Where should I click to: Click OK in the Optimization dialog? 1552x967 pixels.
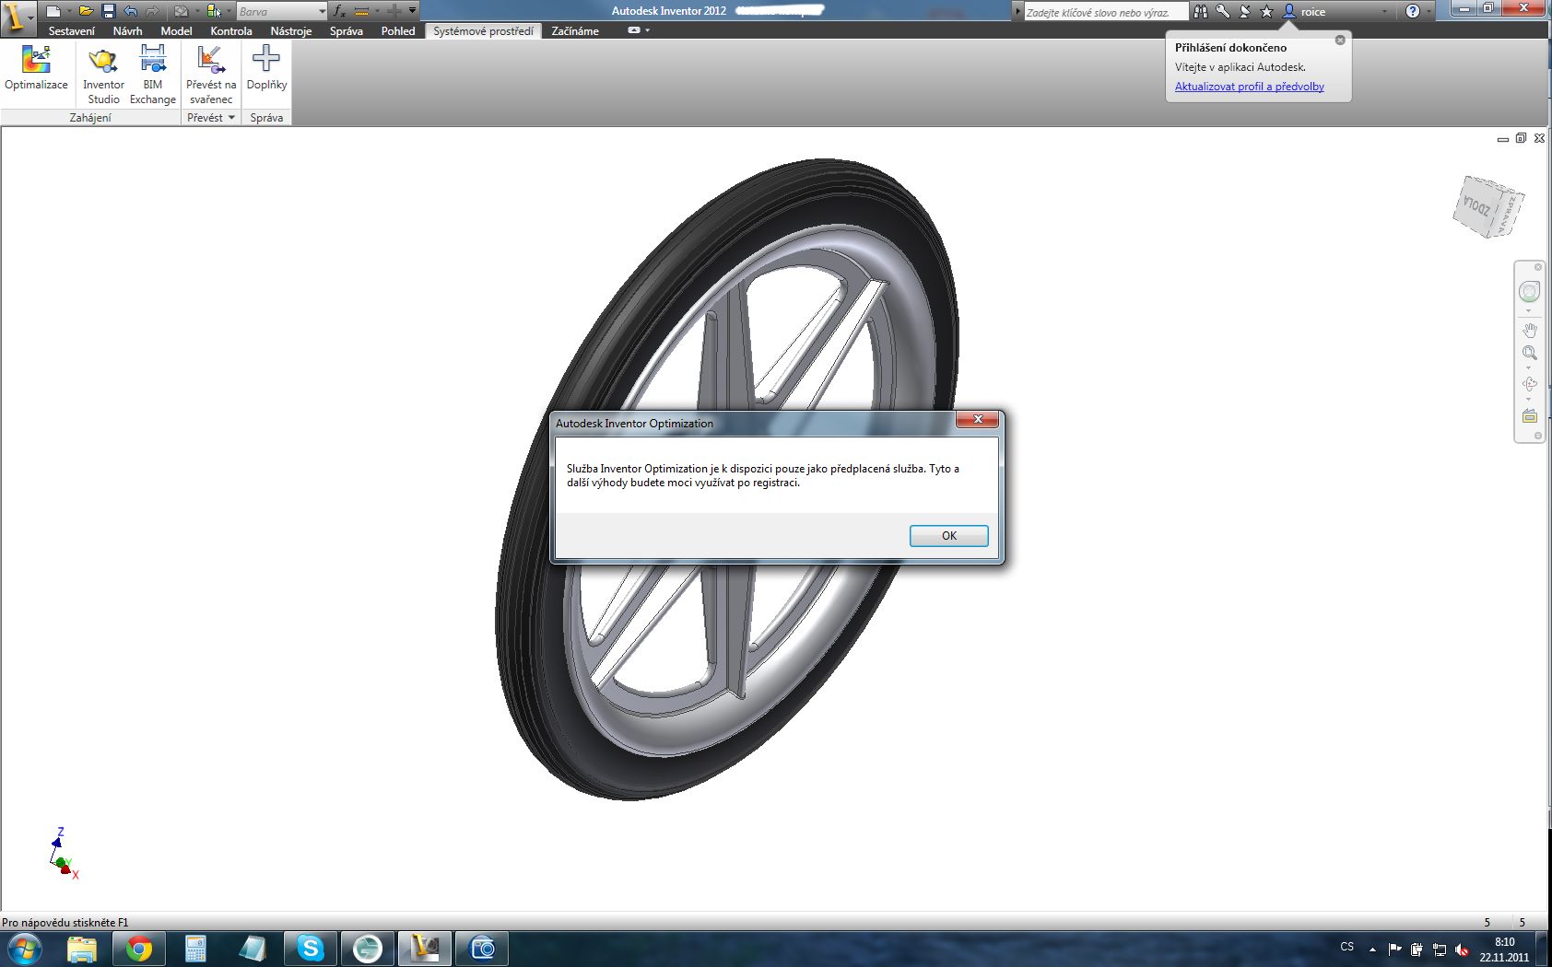[948, 535]
